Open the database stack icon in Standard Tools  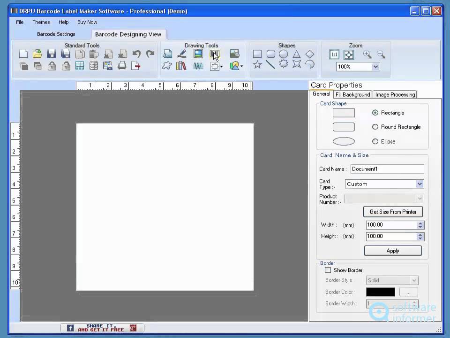[94, 66]
